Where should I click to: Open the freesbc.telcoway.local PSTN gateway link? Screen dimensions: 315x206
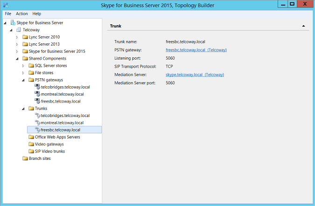pyautogui.click(x=196, y=50)
